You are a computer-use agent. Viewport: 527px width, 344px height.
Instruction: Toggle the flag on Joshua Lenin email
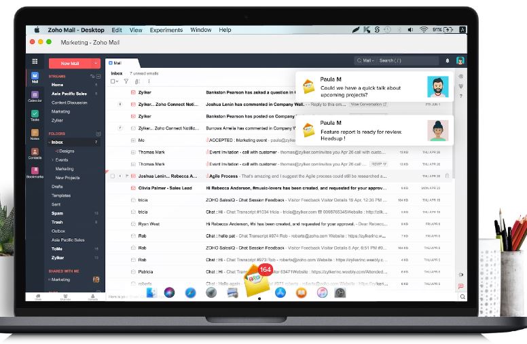click(x=127, y=176)
